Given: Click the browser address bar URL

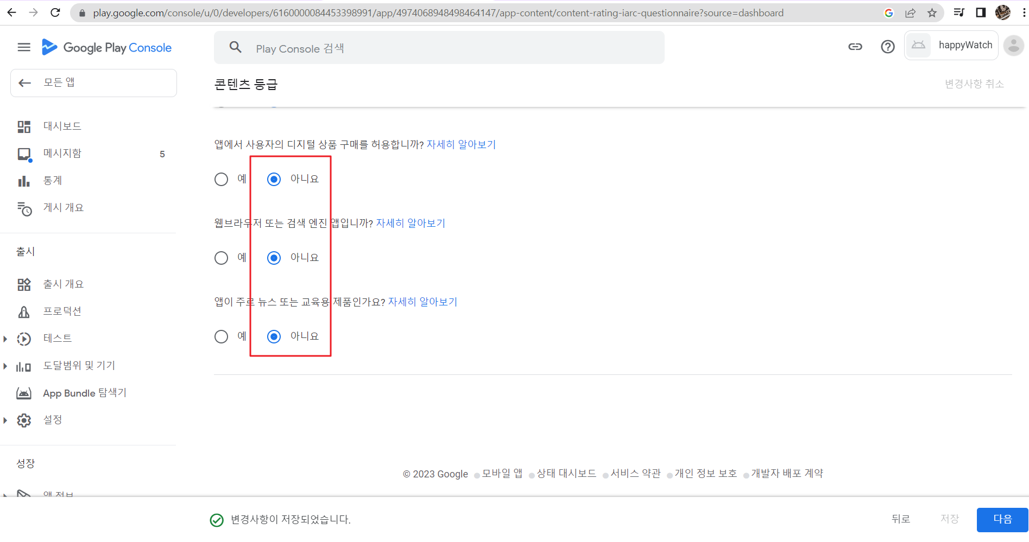Looking at the screenshot, I should [438, 12].
